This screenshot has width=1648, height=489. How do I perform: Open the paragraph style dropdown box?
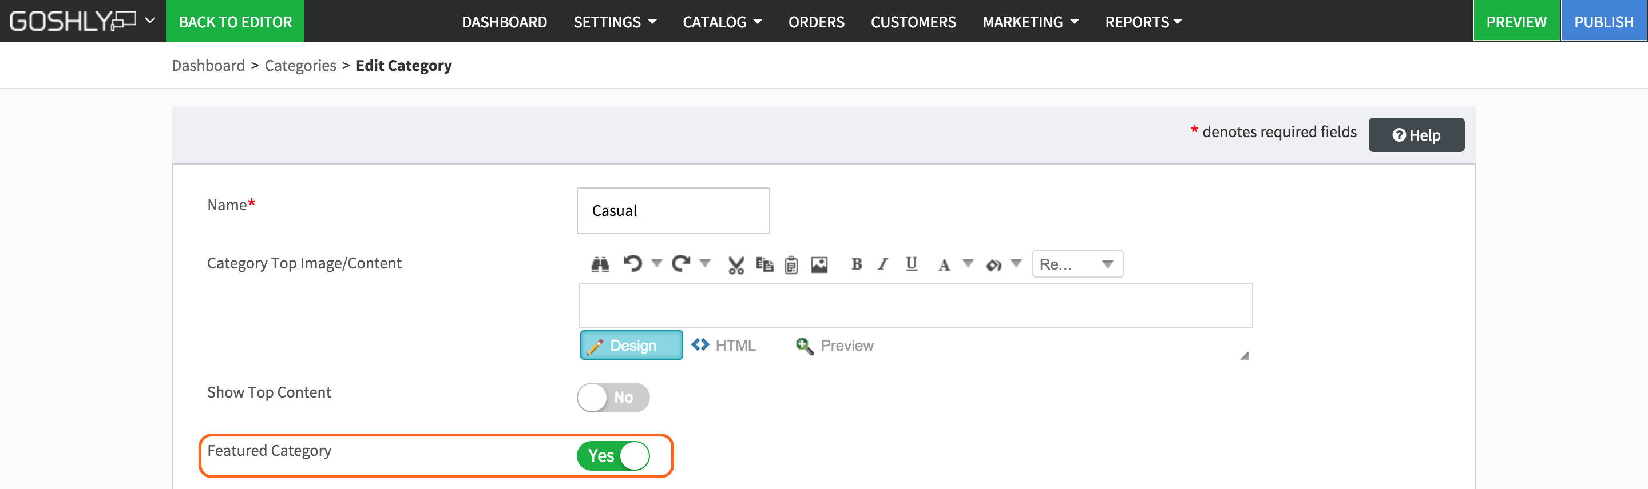[1077, 264]
